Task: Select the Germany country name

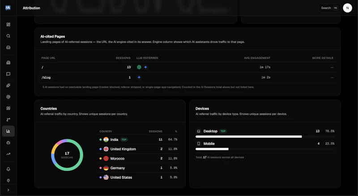Action: [x=118, y=168]
